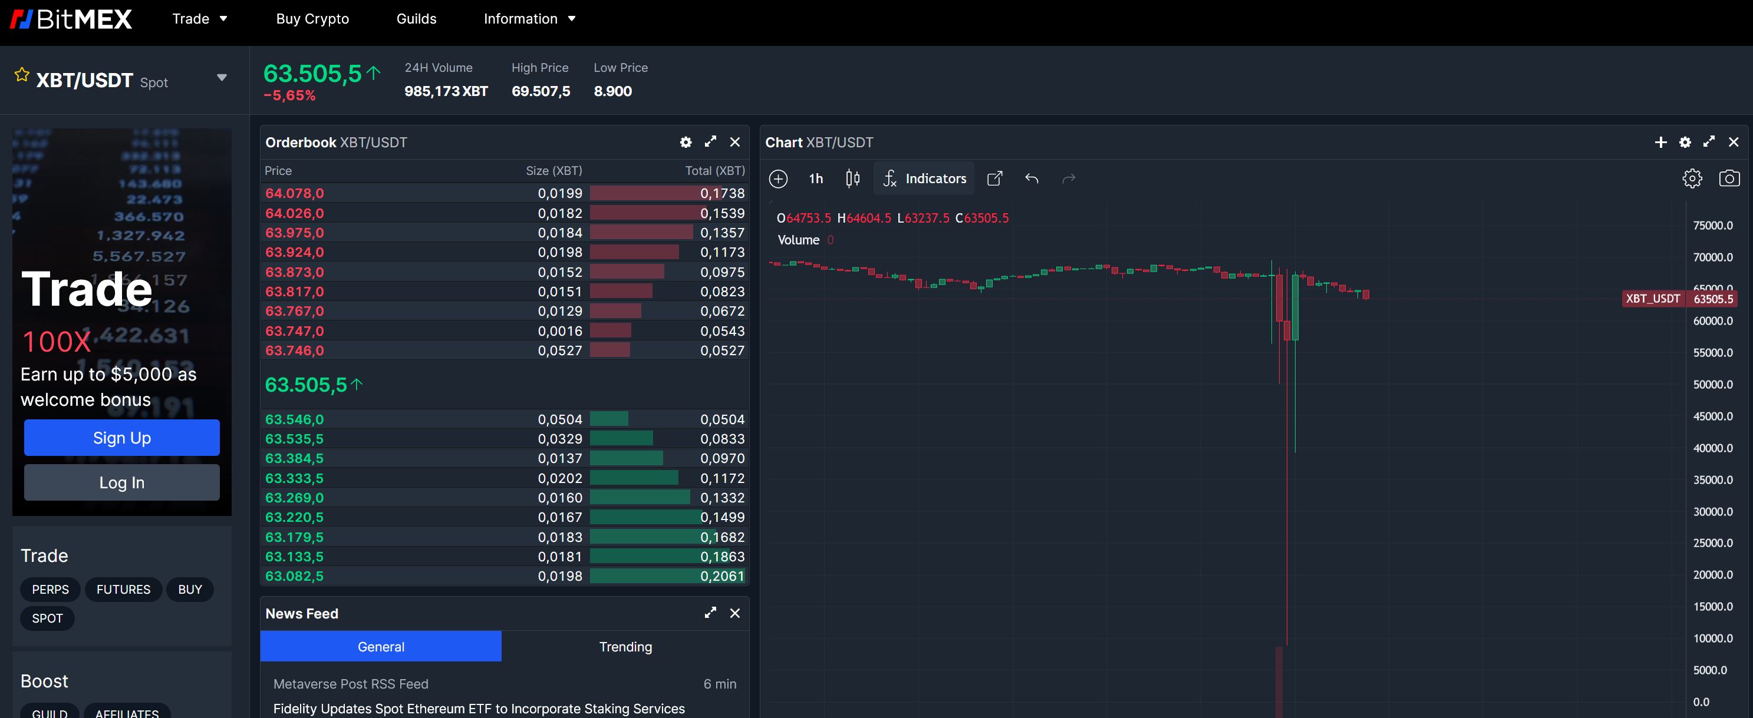Open the Indicators menu

pyautogui.click(x=924, y=179)
